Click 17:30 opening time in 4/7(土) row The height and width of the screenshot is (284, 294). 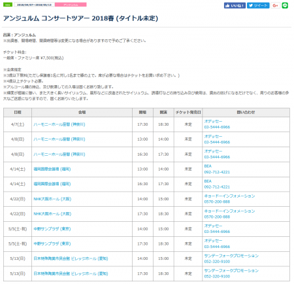(142, 124)
